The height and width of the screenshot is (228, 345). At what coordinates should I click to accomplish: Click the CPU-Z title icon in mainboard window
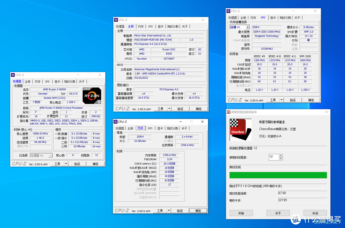[116, 20]
